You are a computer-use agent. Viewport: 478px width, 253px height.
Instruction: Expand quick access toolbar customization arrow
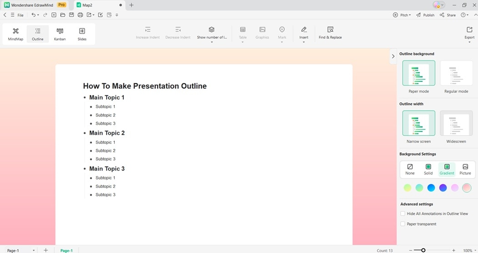(117, 15)
